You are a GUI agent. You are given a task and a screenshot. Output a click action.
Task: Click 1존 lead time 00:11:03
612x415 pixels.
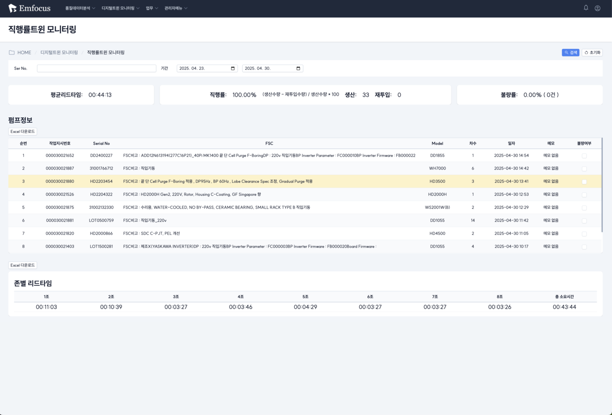(46, 307)
